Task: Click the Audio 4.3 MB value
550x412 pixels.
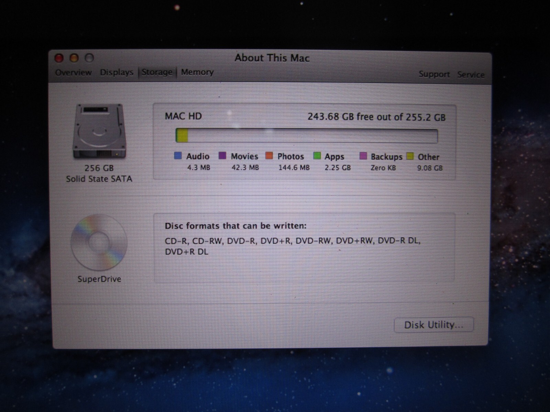Action: point(198,168)
